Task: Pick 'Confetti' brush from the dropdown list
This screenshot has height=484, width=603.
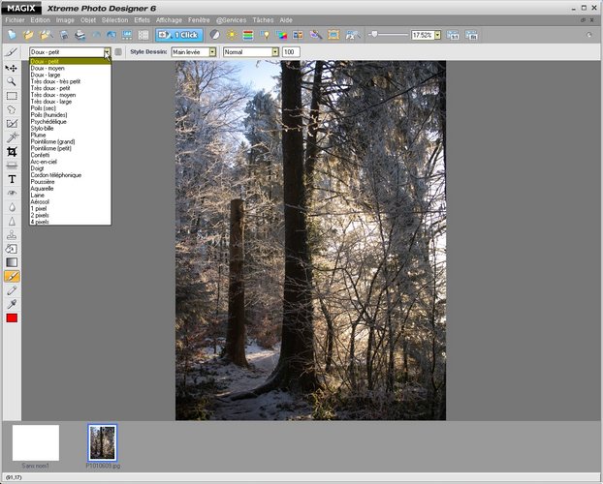Action: (x=43, y=154)
